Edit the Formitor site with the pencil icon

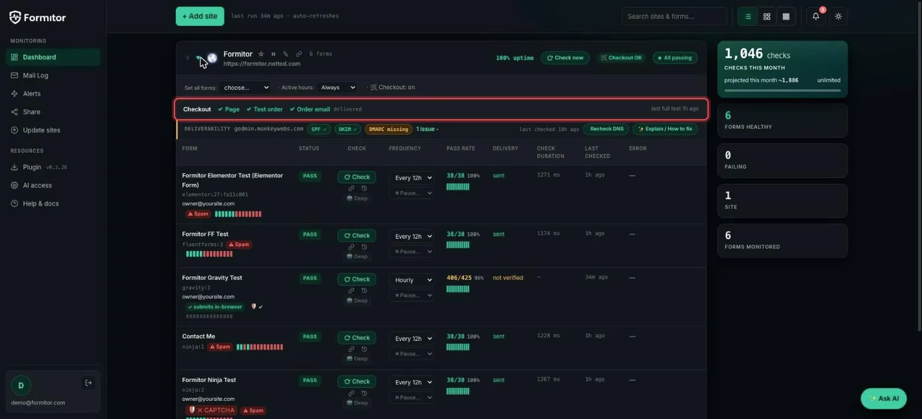286,54
